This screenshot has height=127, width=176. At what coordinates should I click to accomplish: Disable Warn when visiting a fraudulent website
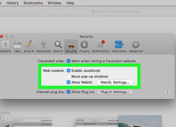(68, 61)
